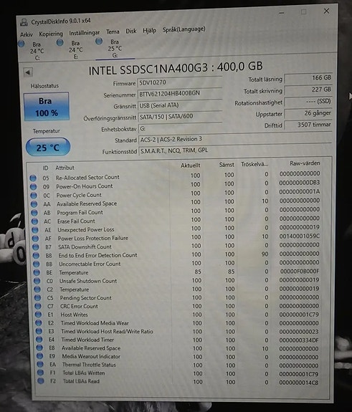Click status icon for Thermal Throttle Status

click(x=40, y=365)
